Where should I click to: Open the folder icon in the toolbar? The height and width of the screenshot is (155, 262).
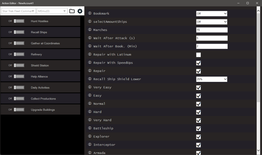72,11
